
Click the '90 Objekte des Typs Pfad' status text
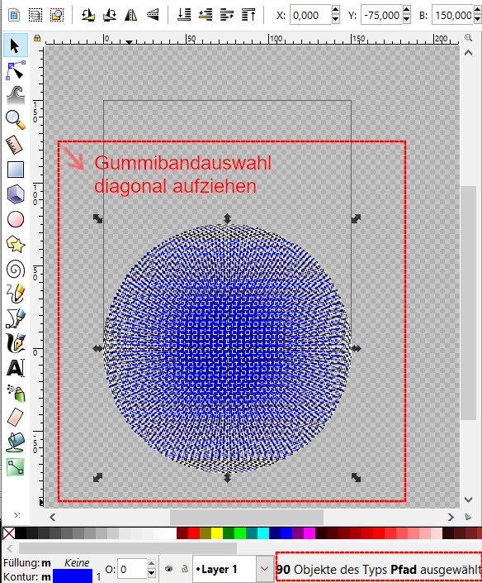point(379,569)
